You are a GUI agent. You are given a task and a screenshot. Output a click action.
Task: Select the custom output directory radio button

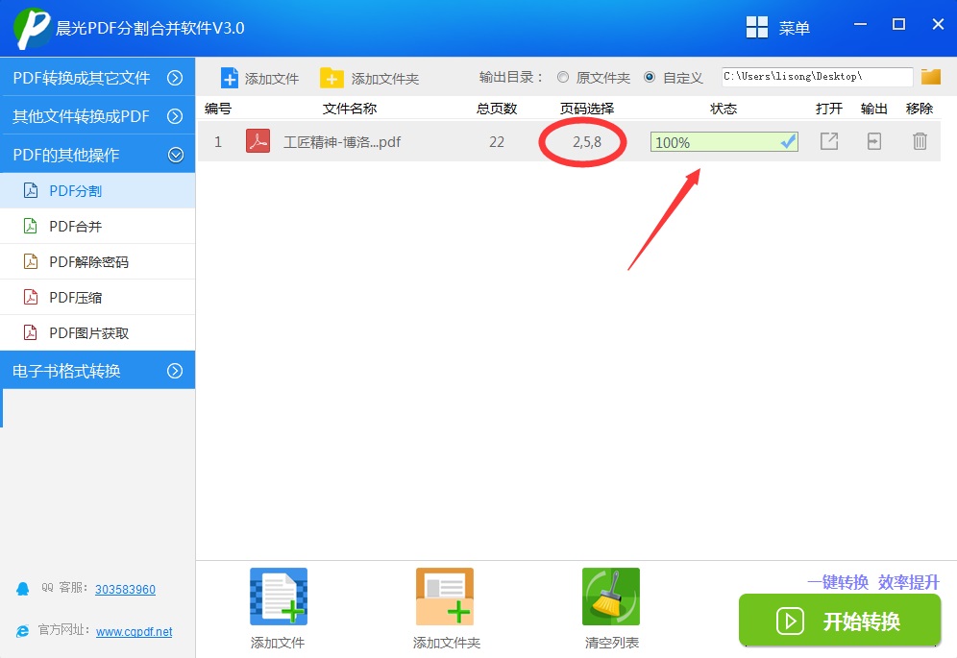(x=650, y=77)
